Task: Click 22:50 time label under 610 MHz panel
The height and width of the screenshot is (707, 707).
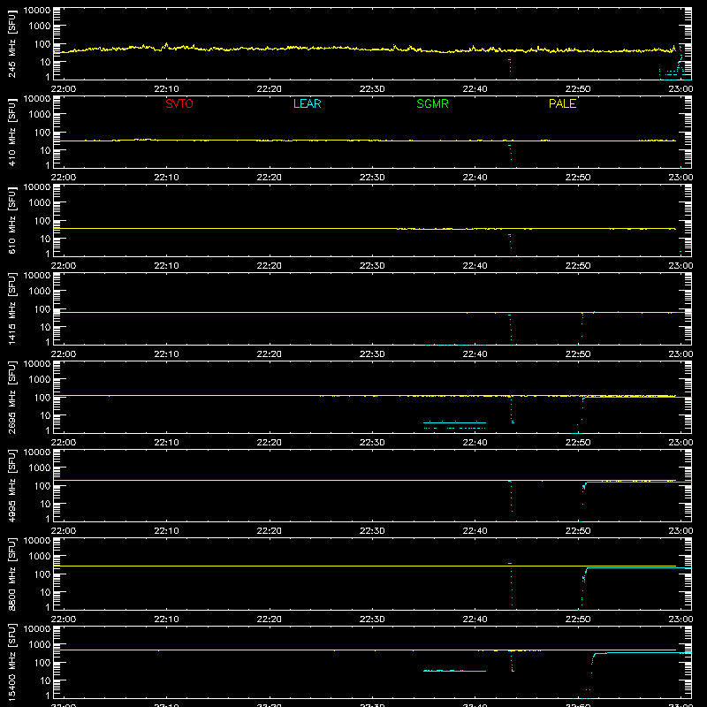Action: (x=578, y=266)
